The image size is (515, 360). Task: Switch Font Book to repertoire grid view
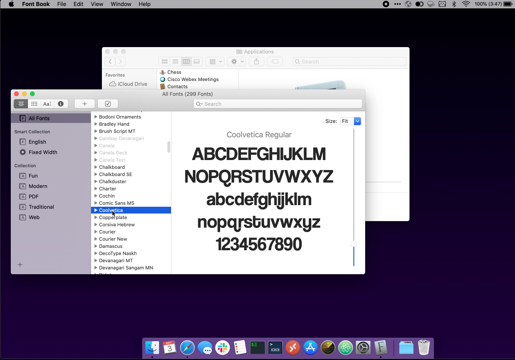click(34, 104)
